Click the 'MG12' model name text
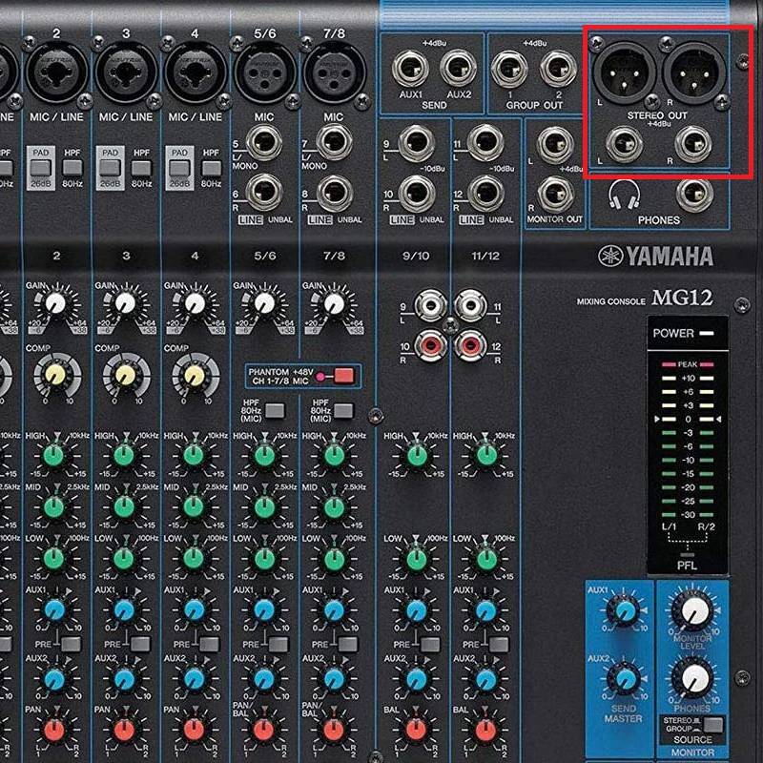 [682, 298]
